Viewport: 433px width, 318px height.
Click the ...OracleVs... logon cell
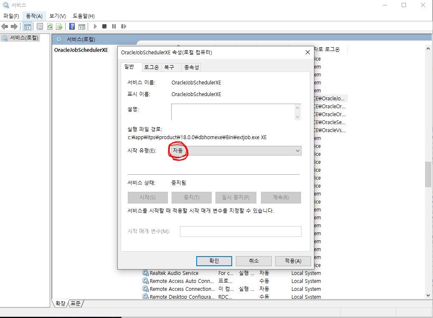pos(330,130)
